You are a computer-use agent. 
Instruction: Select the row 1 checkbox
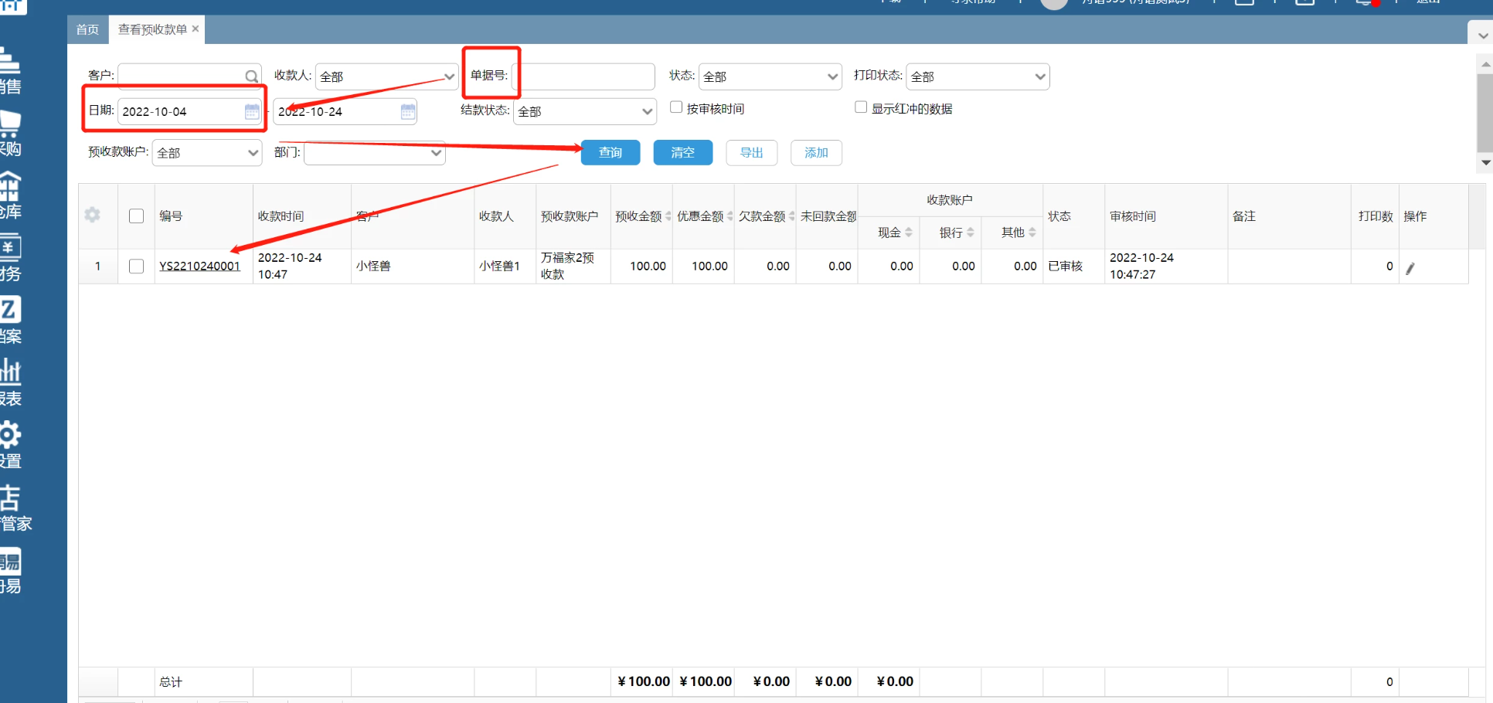coord(137,267)
